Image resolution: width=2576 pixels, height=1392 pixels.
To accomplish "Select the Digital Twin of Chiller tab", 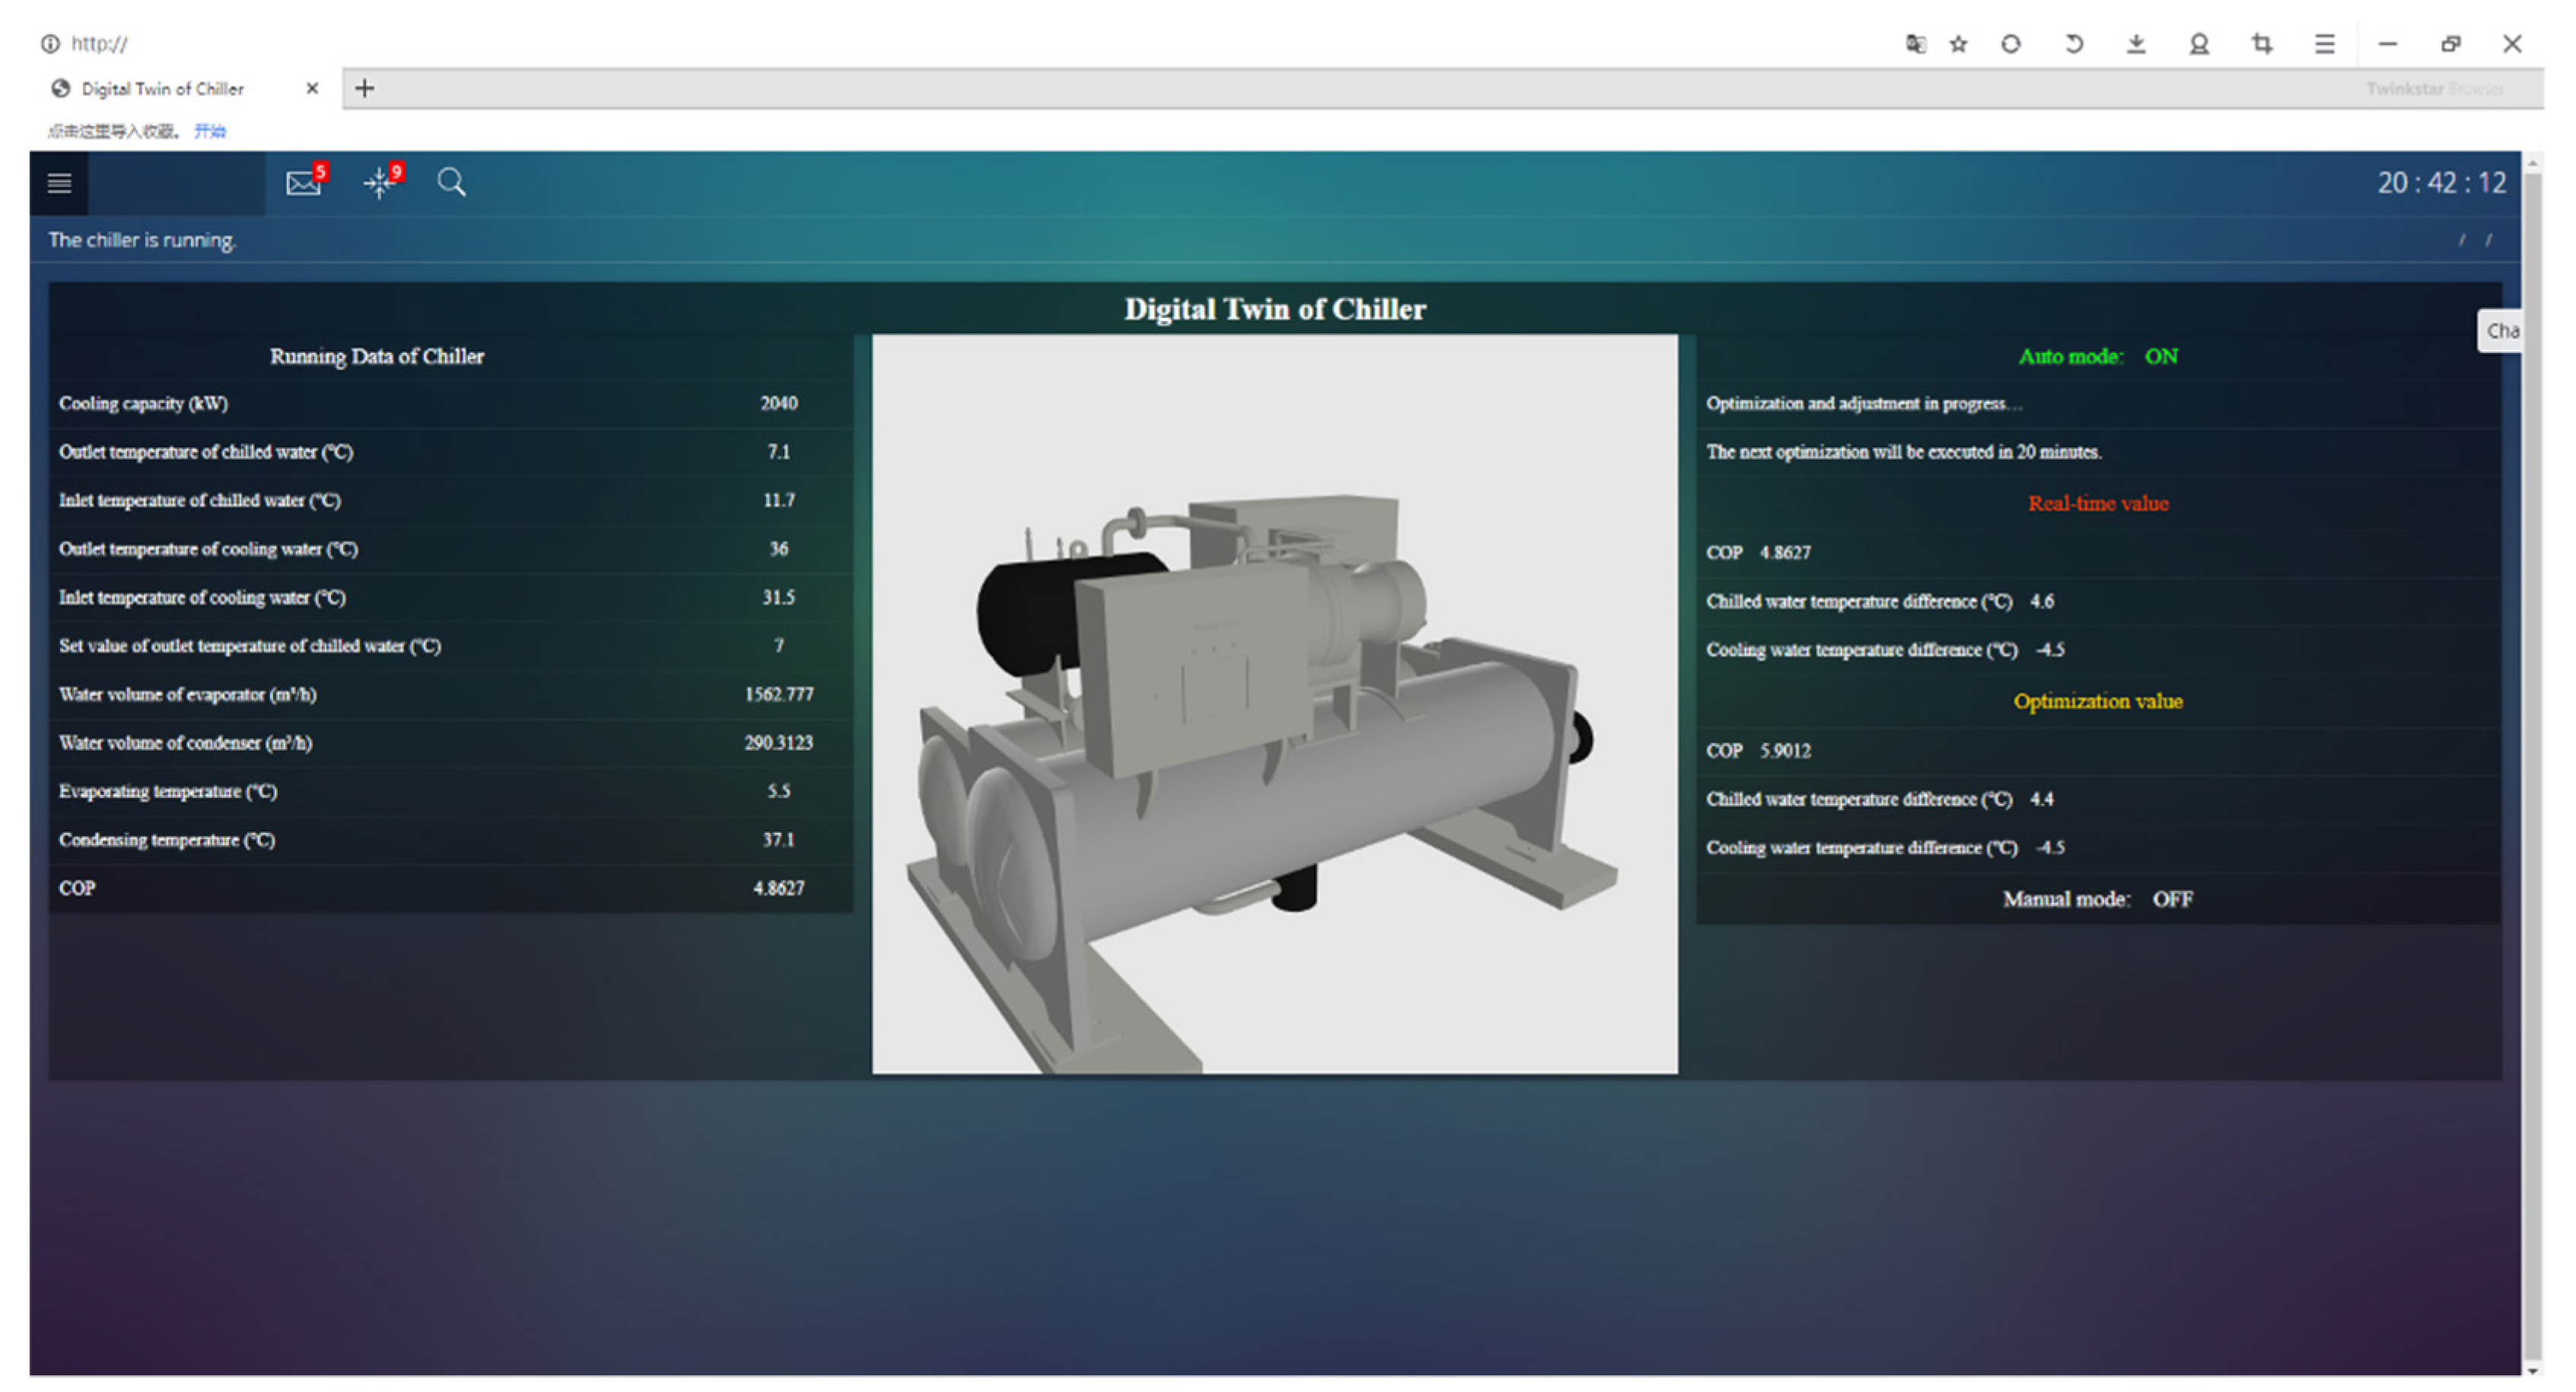I will coord(163,89).
